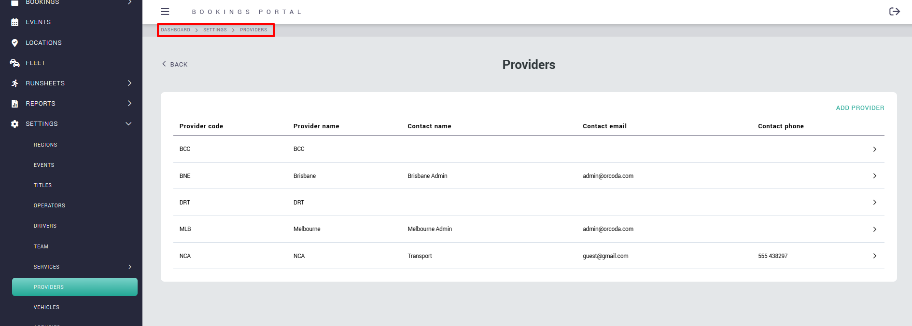Image resolution: width=912 pixels, height=326 pixels.
Task: Expand the Reports submenu chevron
Action: tap(129, 104)
